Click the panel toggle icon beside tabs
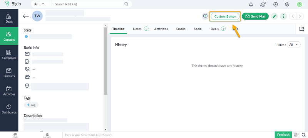Viewport: 308px width, 138px height. pos(301,29)
